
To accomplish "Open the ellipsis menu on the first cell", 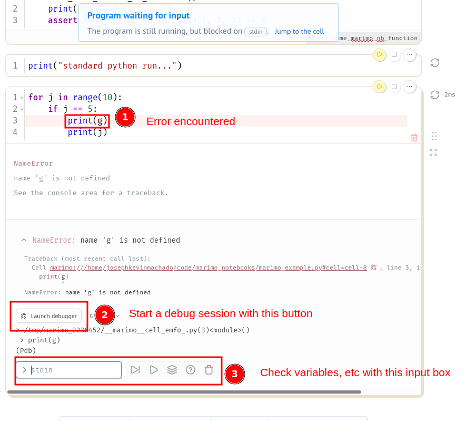I will click(x=409, y=54).
